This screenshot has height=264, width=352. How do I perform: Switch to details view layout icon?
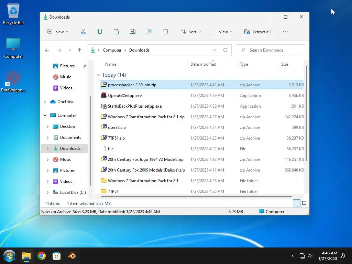297,203
